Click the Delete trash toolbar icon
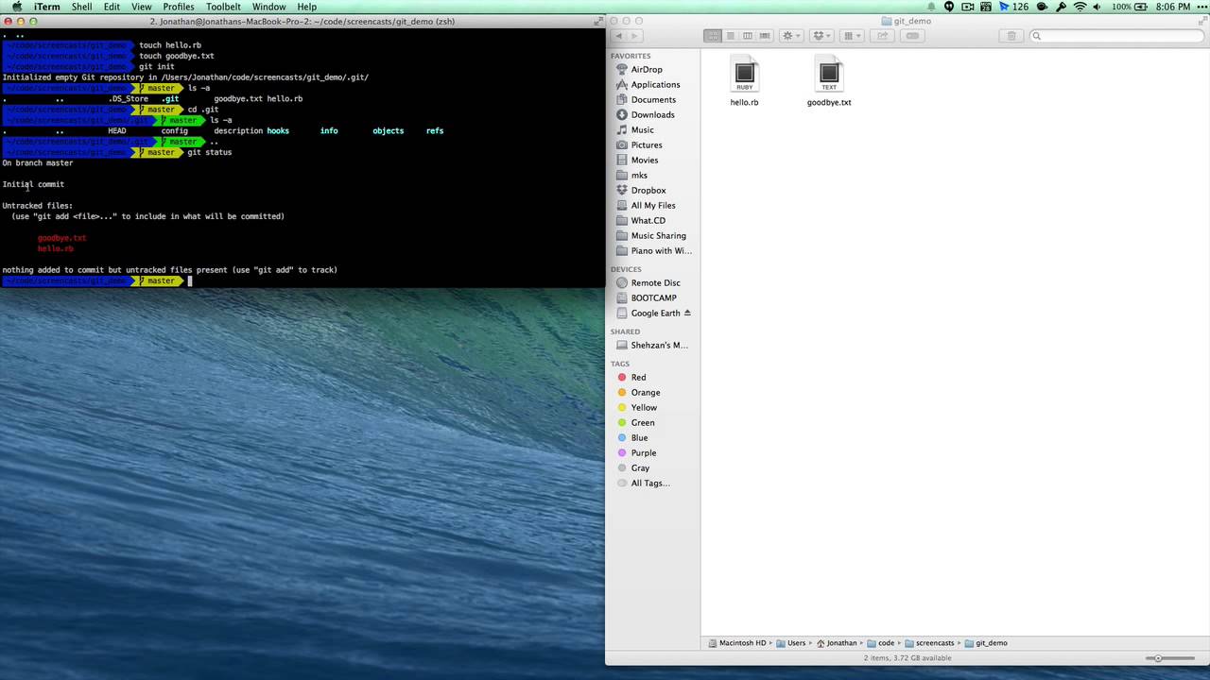Image resolution: width=1210 pixels, height=680 pixels. click(1011, 36)
